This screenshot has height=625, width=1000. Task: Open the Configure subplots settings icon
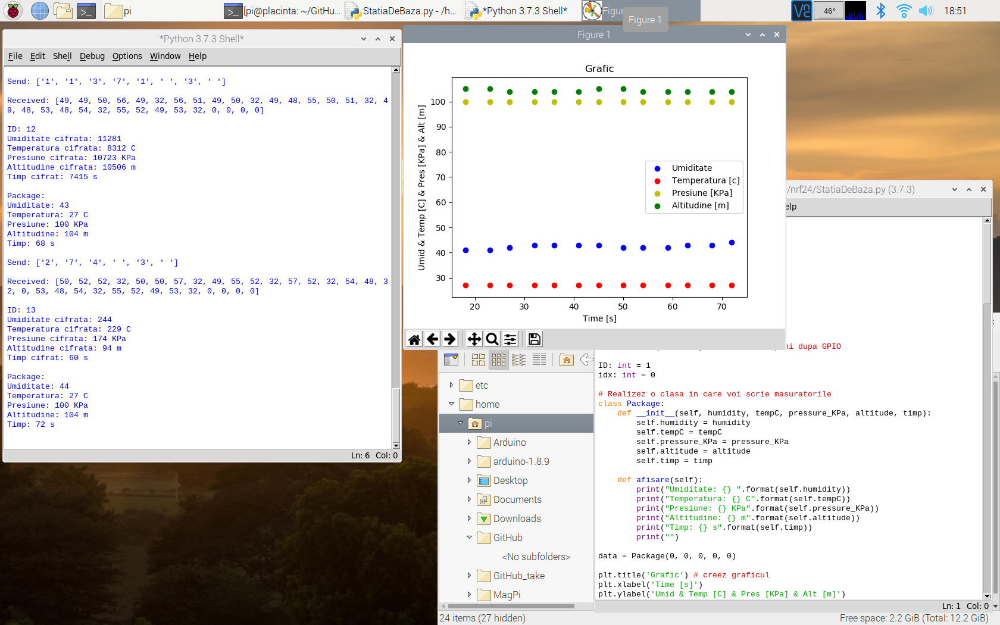click(x=510, y=339)
